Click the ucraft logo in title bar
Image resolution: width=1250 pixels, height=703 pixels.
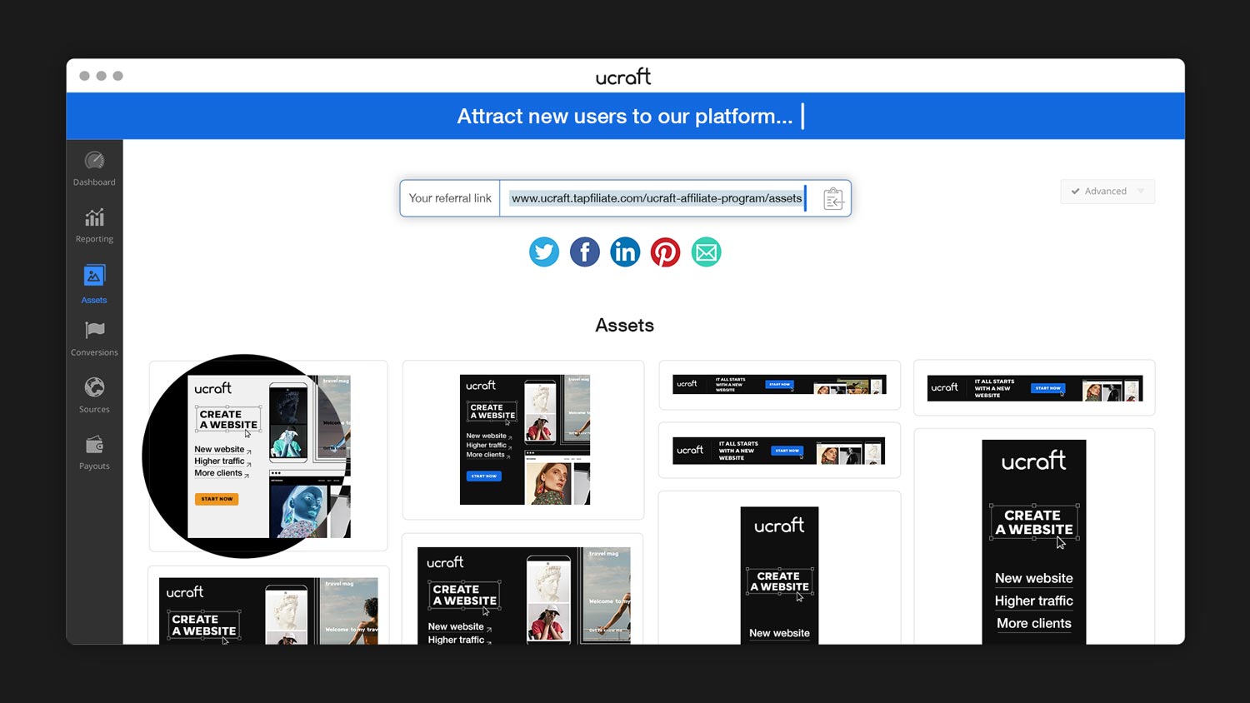623,77
